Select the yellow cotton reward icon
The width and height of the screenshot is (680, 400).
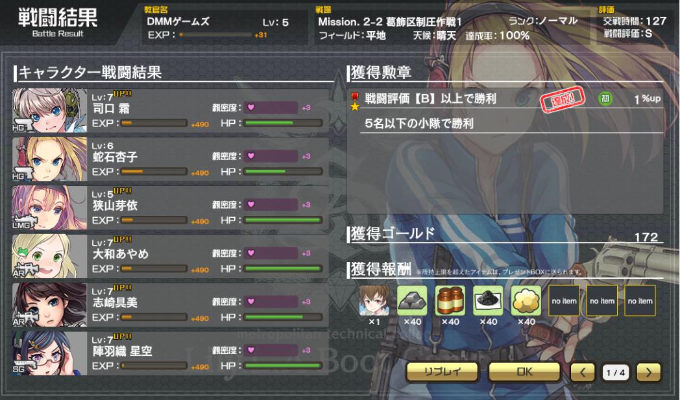526,300
